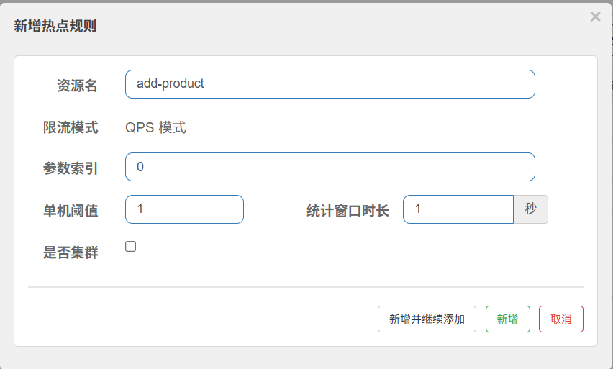Click empty space below the 是否集群 checkbox
The width and height of the screenshot is (613, 369).
click(216, 270)
